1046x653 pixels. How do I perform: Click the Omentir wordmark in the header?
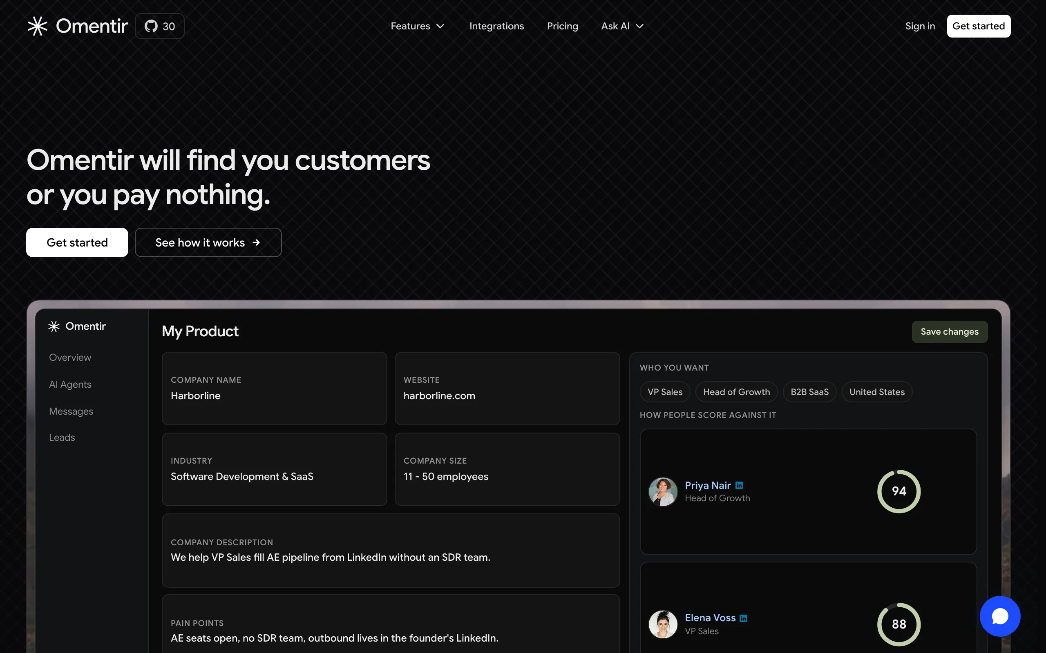click(x=92, y=27)
